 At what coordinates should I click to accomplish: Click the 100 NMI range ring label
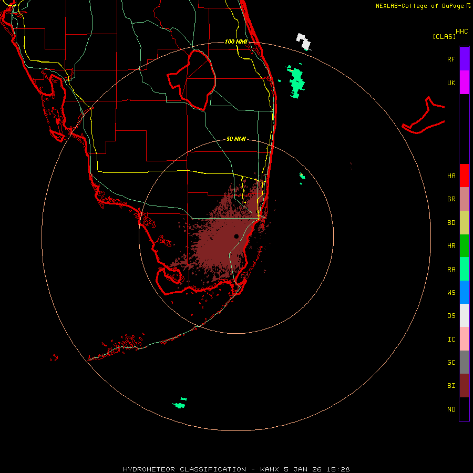tap(236, 42)
